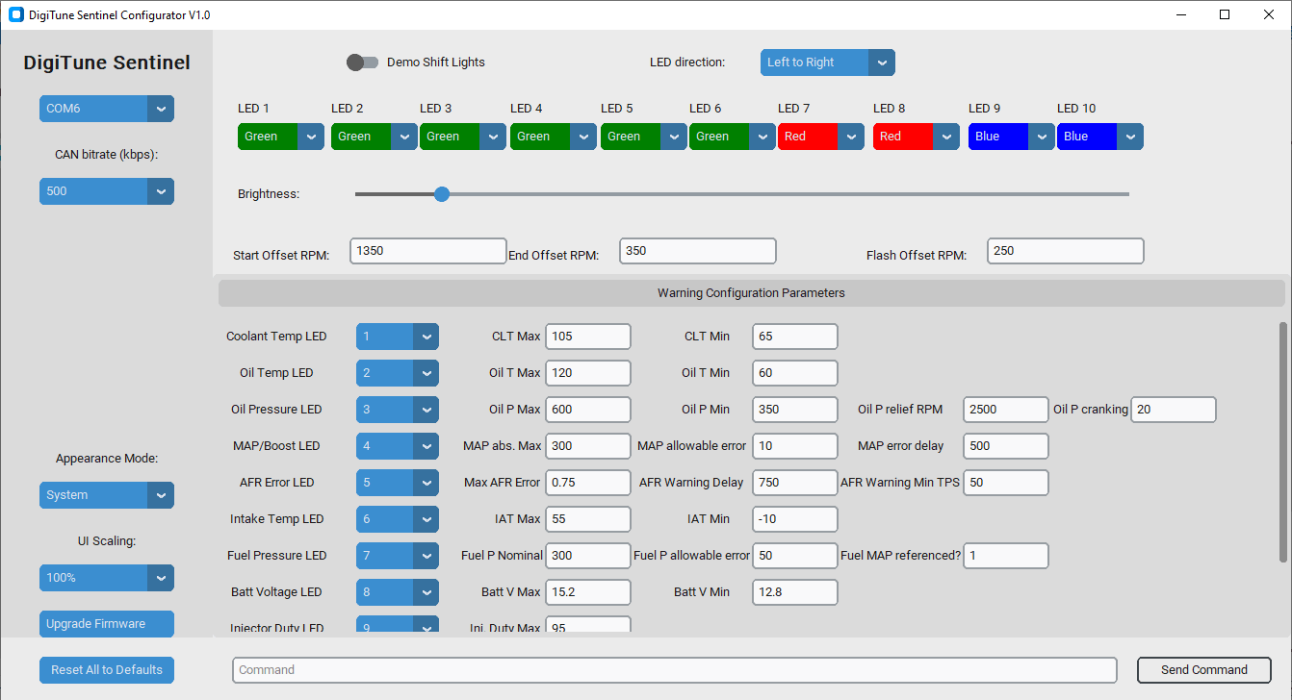Click the AFR Warning Min TPS field
1292x700 pixels.
[x=1006, y=483]
